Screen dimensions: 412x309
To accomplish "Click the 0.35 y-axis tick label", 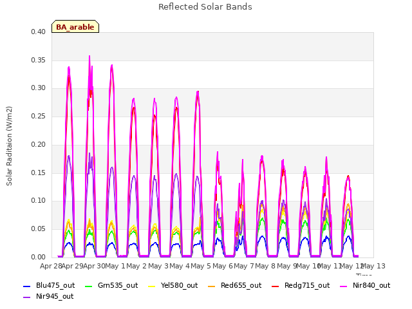I will tap(39, 60).
